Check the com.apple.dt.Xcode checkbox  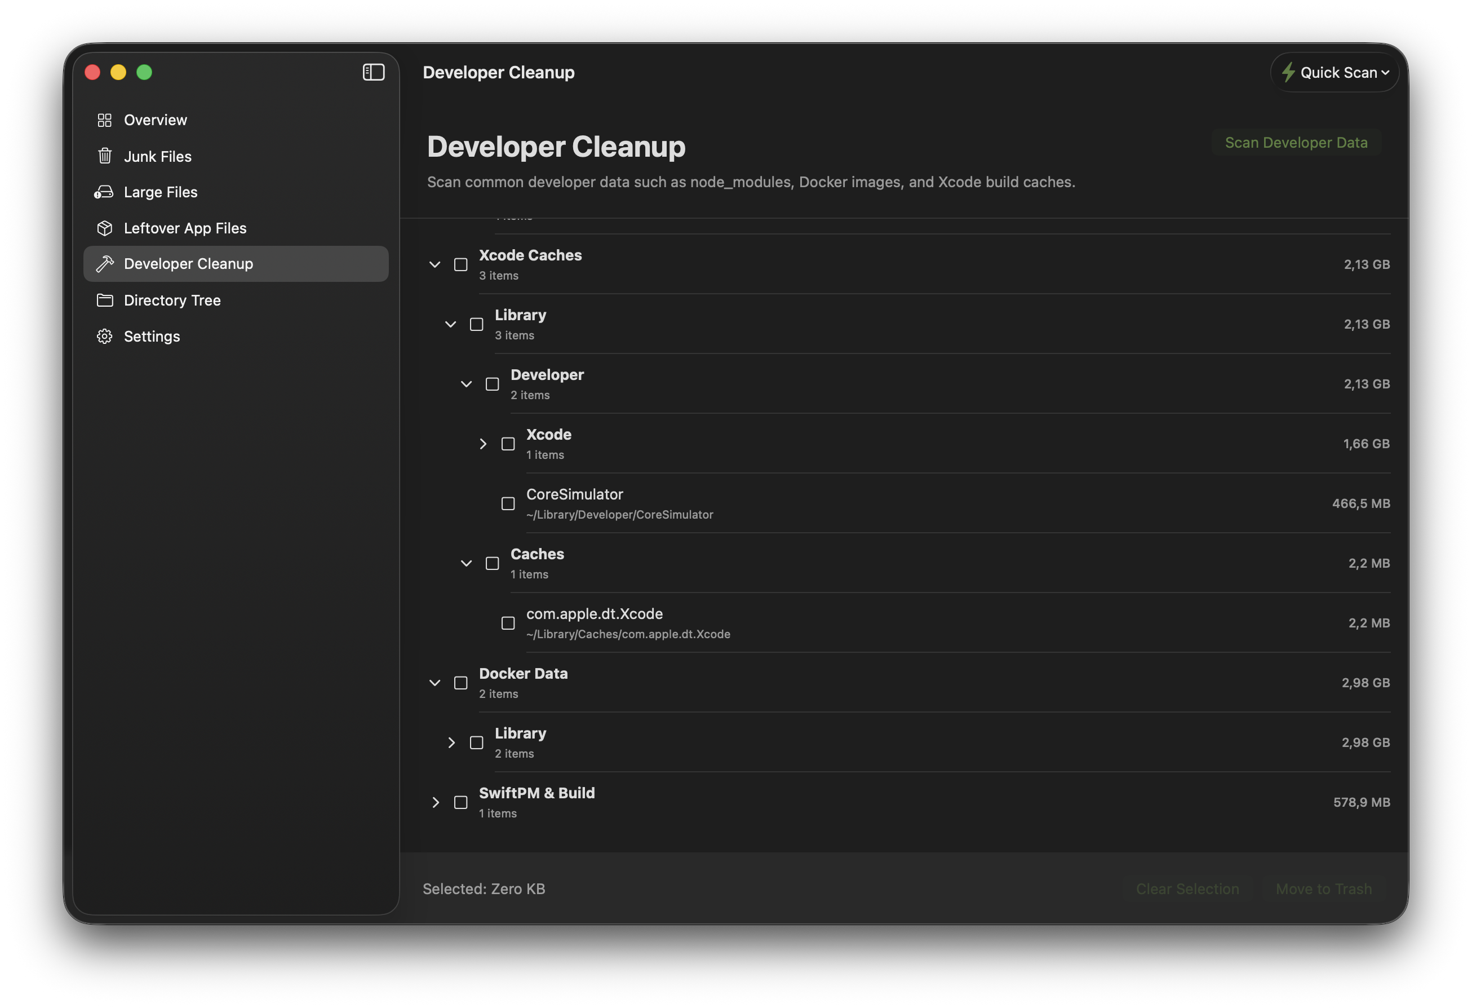(508, 623)
